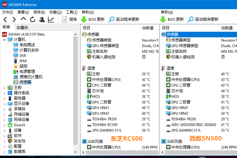The image size is (237, 158).
Task: Click the 网络设备 network icon in tree
Action: [x=10, y=119]
